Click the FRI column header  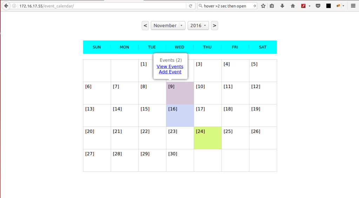click(x=235, y=47)
